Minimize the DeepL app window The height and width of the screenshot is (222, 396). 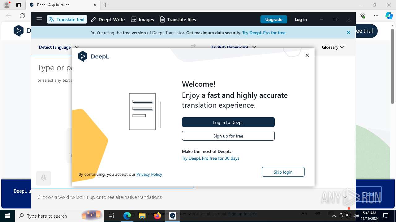coord(322,19)
